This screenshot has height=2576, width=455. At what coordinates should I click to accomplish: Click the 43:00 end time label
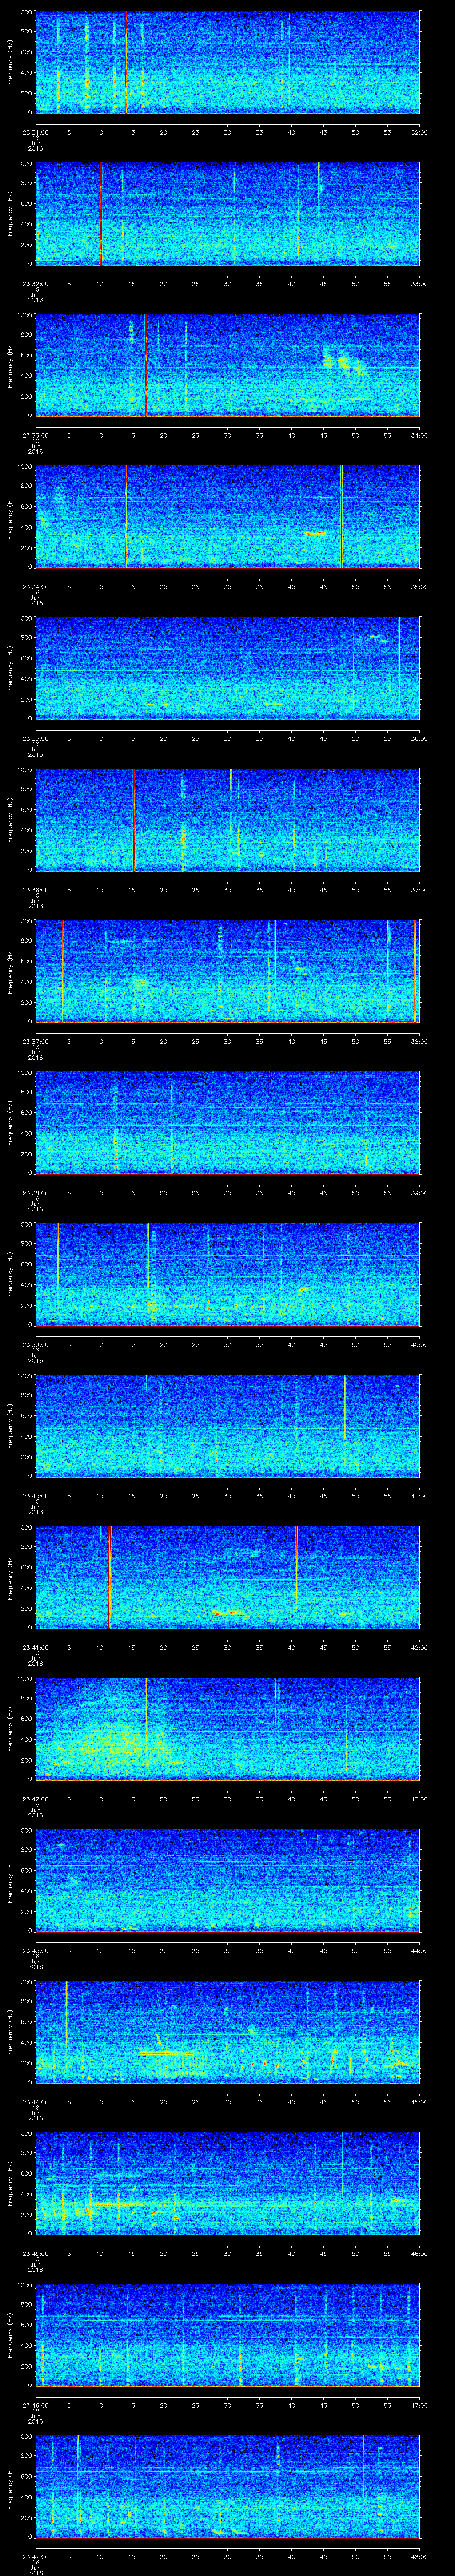419,1799
